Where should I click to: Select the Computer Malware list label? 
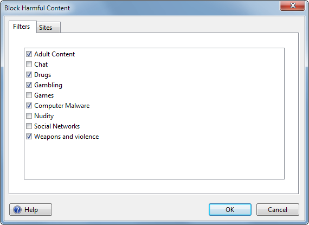tap(62, 106)
